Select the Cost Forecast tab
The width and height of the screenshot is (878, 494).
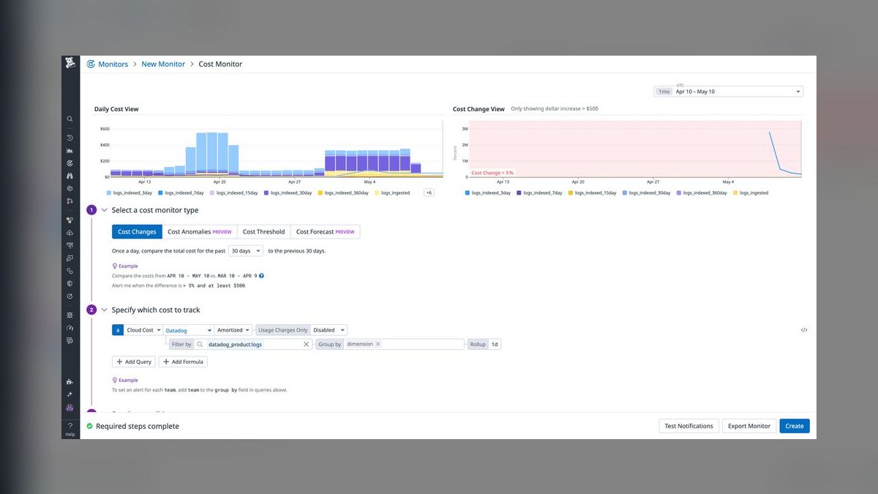(325, 231)
